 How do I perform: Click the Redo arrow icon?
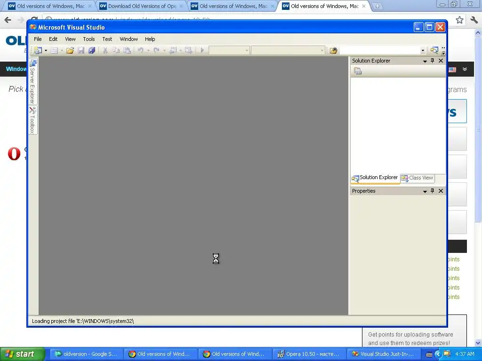click(156, 50)
